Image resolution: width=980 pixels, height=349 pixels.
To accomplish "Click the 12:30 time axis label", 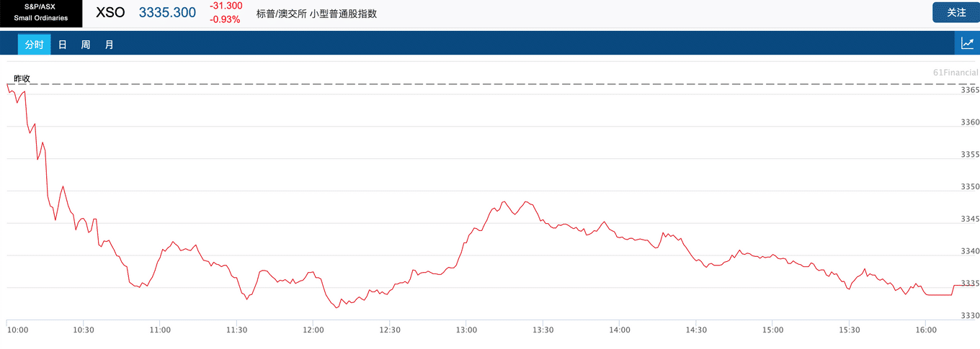I will (x=390, y=330).
